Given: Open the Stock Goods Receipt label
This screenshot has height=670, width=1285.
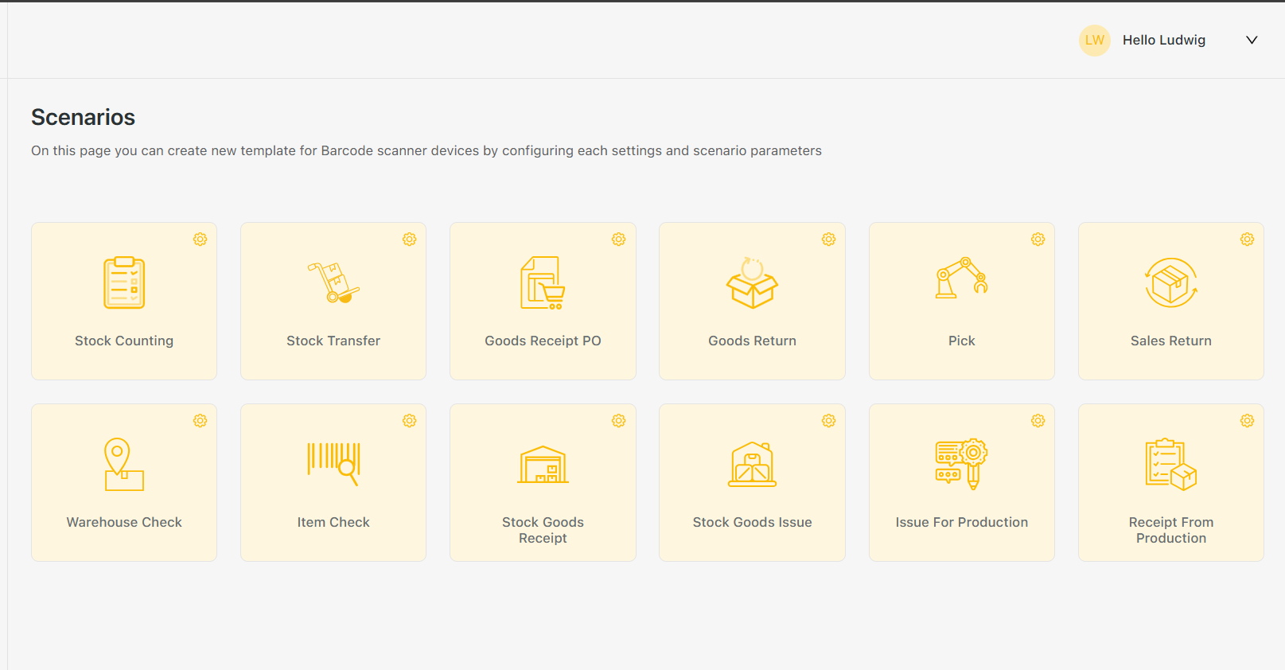Looking at the screenshot, I should [543, 530].
